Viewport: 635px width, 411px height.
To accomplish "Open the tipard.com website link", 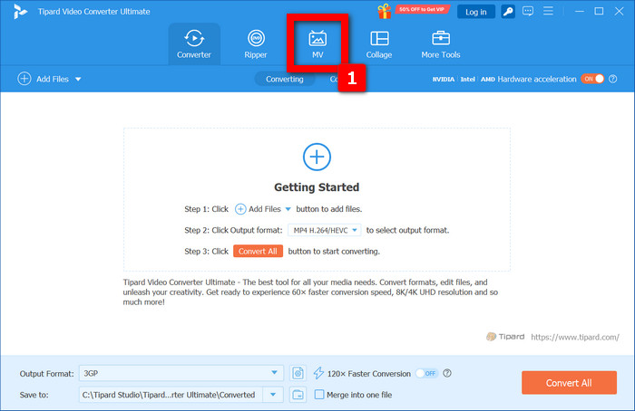I will 574,337.
